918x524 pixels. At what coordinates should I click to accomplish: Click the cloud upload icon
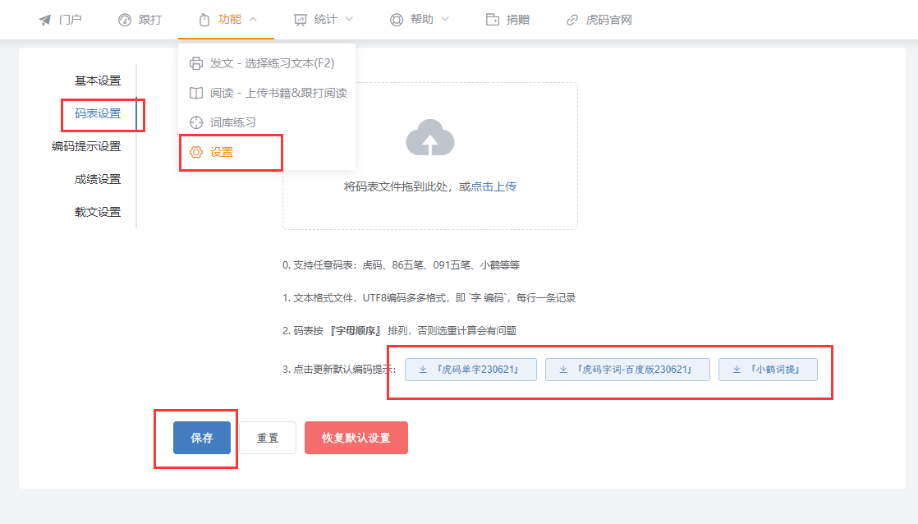coord(429,138)
